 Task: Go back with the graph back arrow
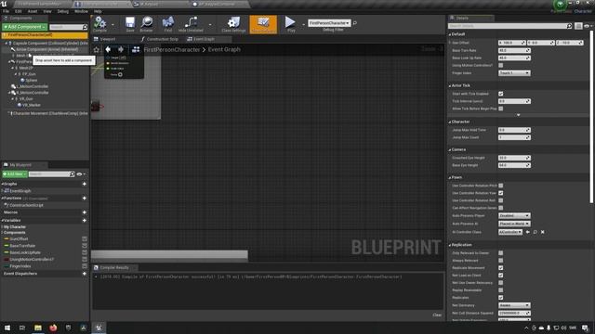coord(108,49)
